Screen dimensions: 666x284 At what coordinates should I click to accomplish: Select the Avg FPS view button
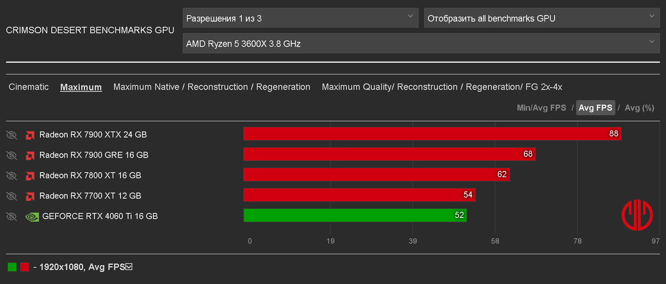[596, 108]
